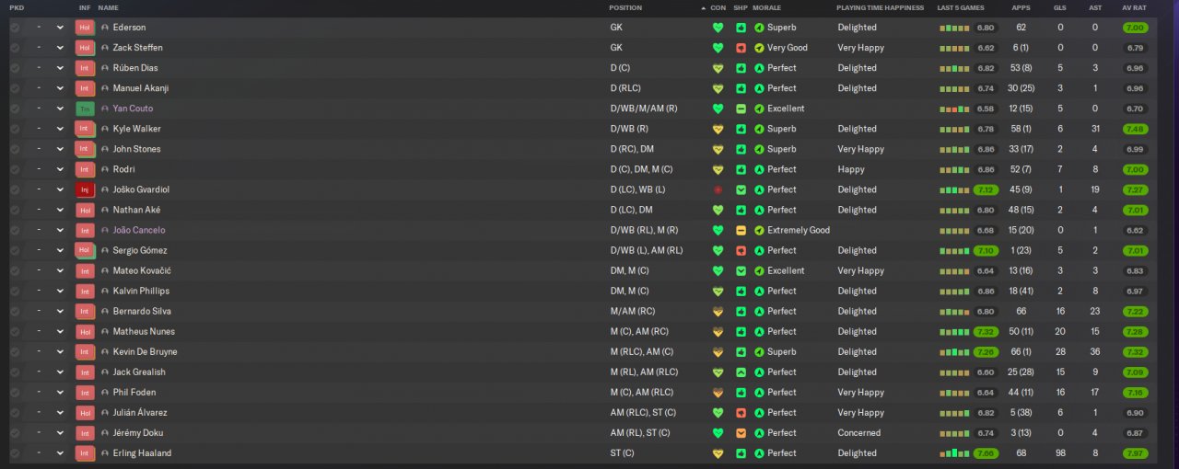Sort by the LAST 5 GAMES header

(x=960, y=7)
